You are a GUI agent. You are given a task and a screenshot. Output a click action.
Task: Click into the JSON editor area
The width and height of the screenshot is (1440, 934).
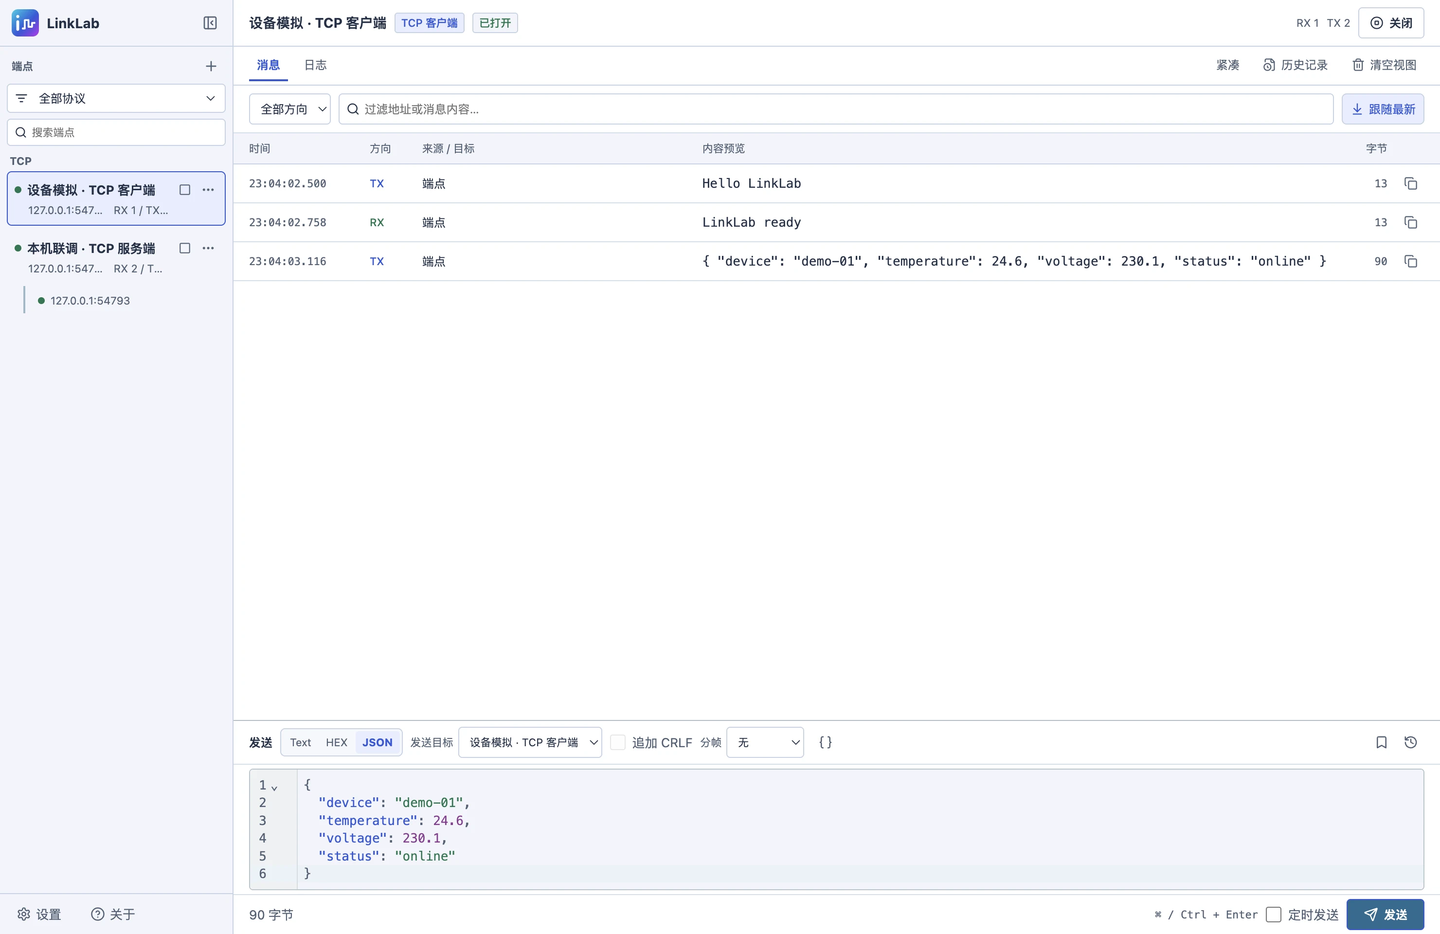(x=860, y=829)
